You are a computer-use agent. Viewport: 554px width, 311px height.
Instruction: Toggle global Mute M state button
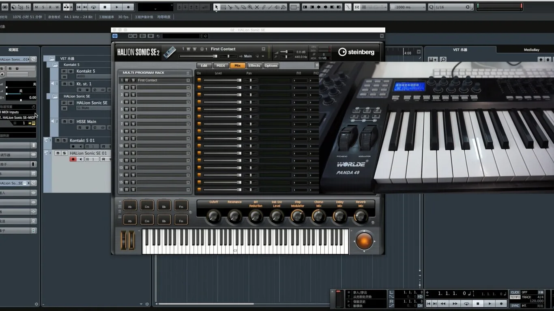(x=37, y=7)
